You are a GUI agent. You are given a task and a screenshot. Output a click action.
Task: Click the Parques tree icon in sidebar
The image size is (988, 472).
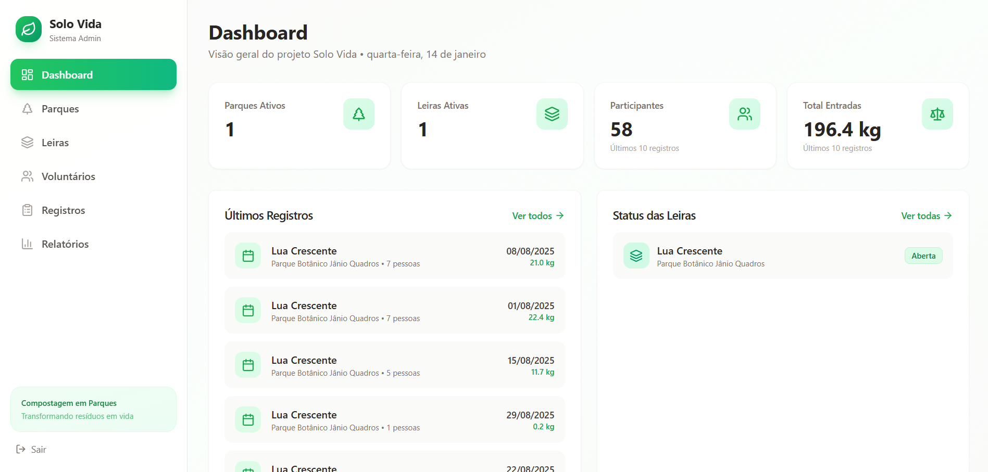tap(27, 108)
